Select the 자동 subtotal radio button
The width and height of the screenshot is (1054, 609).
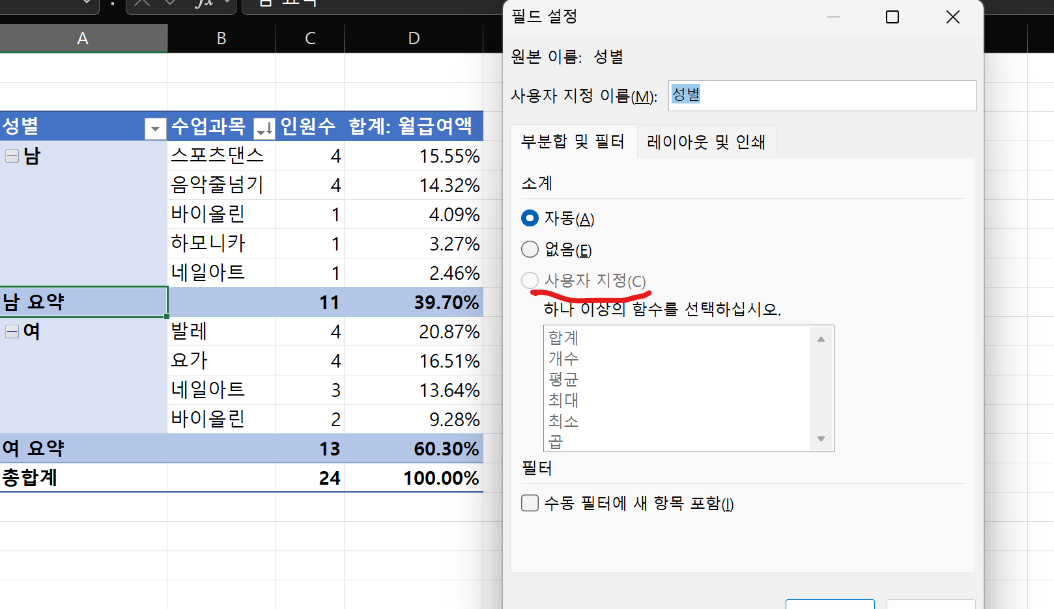530,218
